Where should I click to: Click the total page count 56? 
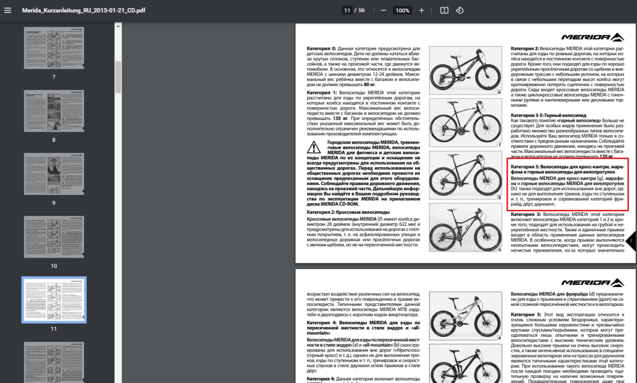(x=361, y=10)
